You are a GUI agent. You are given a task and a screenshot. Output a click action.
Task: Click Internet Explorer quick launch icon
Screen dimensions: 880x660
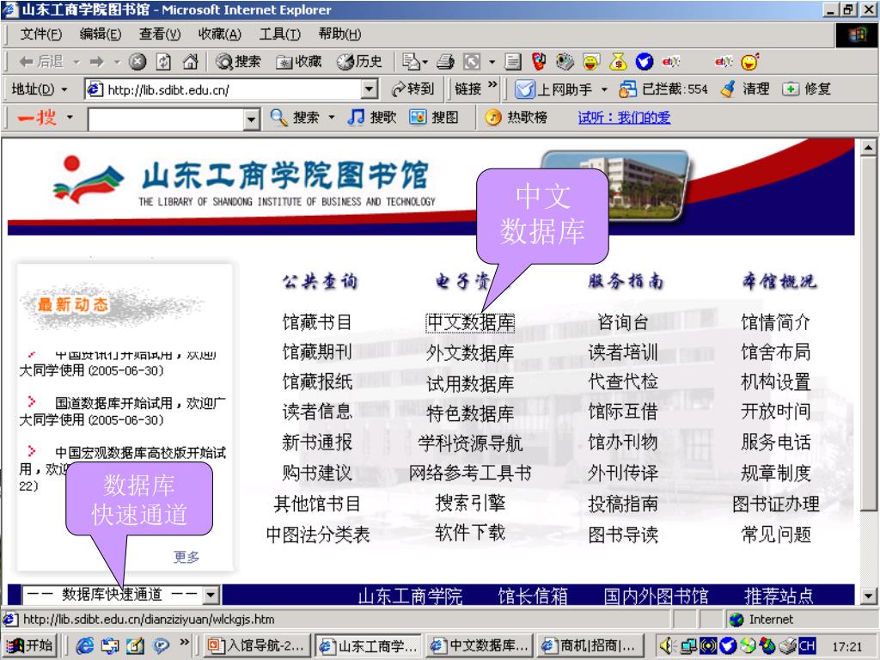85,646
